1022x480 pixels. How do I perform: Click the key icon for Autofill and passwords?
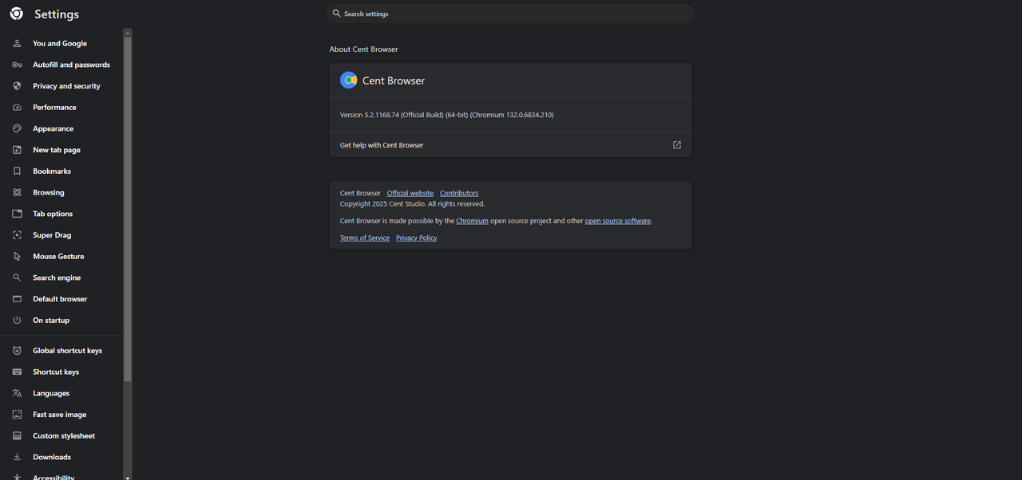click(17, 65)
